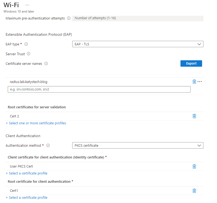Click the Maximum pre-authentication attempts number field
The image size is (217, 203).
click(138, 18)
